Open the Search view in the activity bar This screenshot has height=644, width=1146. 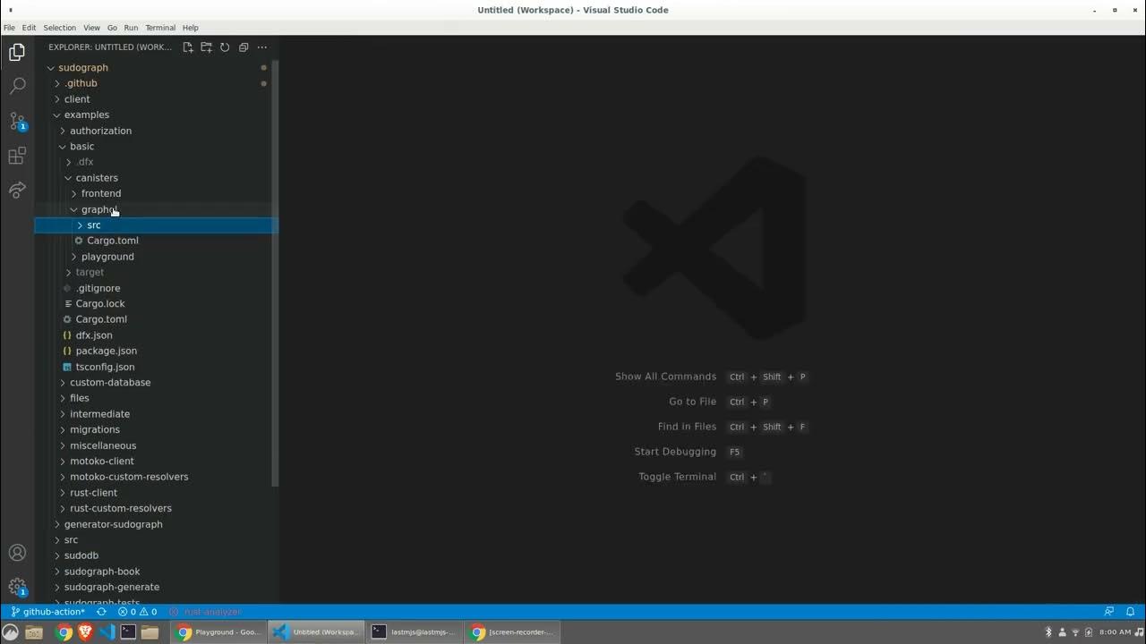point(17,87)
